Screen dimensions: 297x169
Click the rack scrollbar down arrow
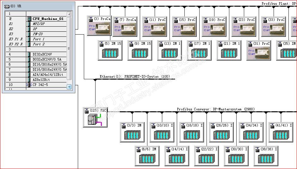click(69, 87)
